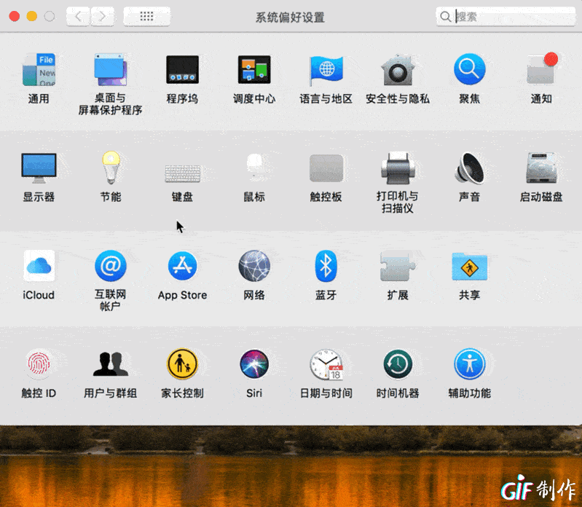Open the 通用 (General) preferences icon

(x=39, y=70)
